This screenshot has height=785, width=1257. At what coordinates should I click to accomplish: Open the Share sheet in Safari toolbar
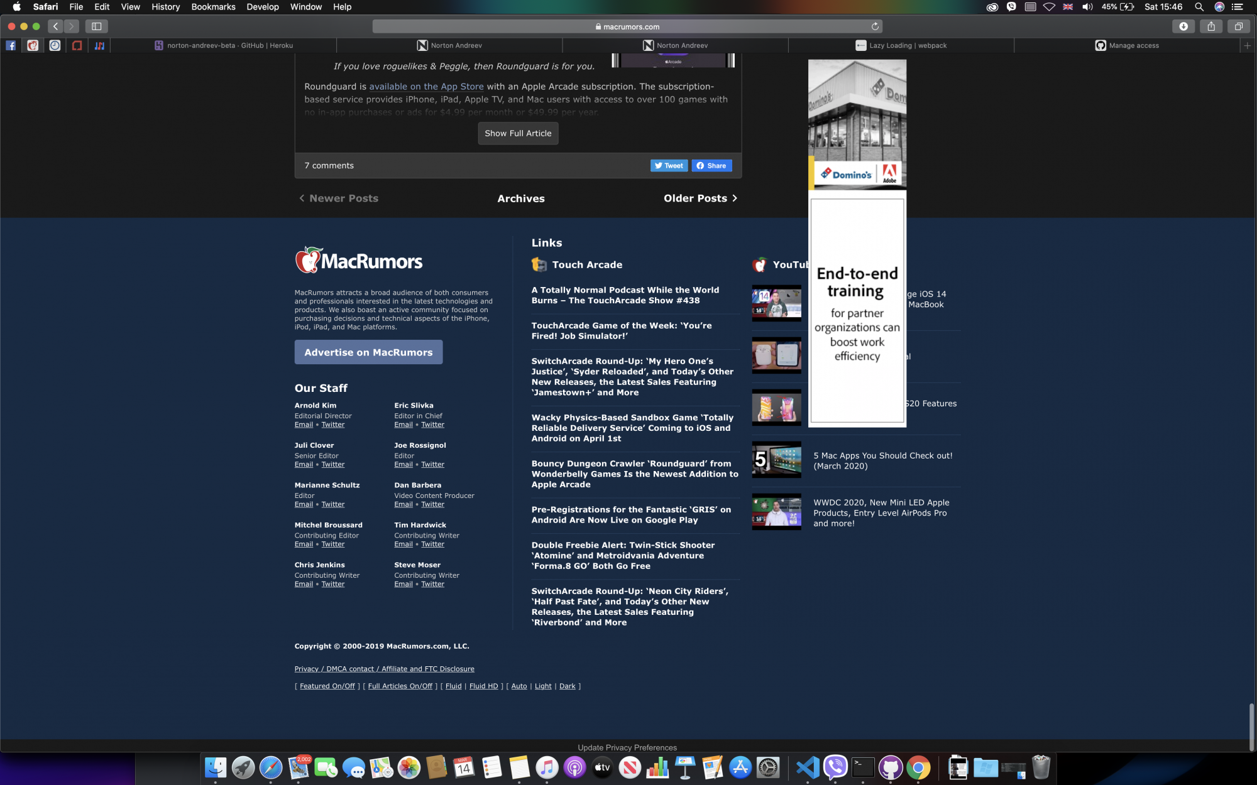(x=1211, y=26)
